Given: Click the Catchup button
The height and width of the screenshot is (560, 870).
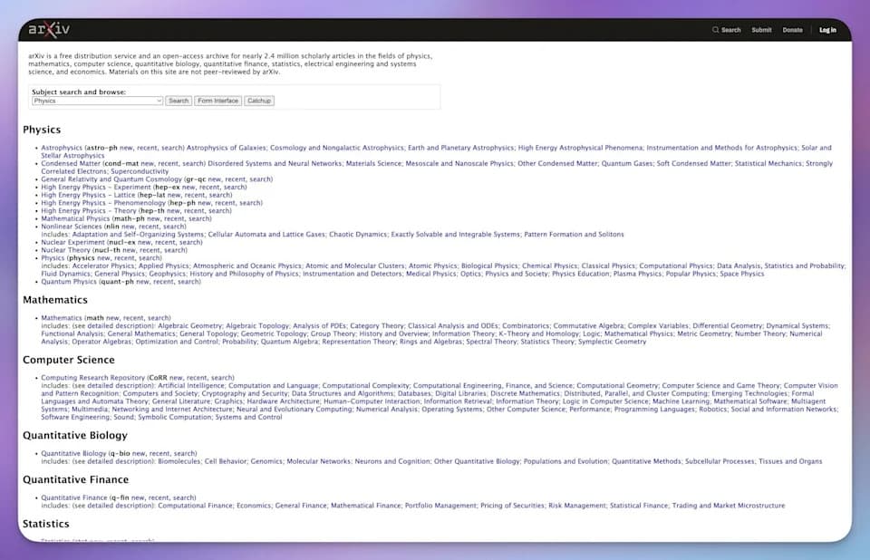Looking at the screenshot, I should pyautogui.click(x=259, y=101).
